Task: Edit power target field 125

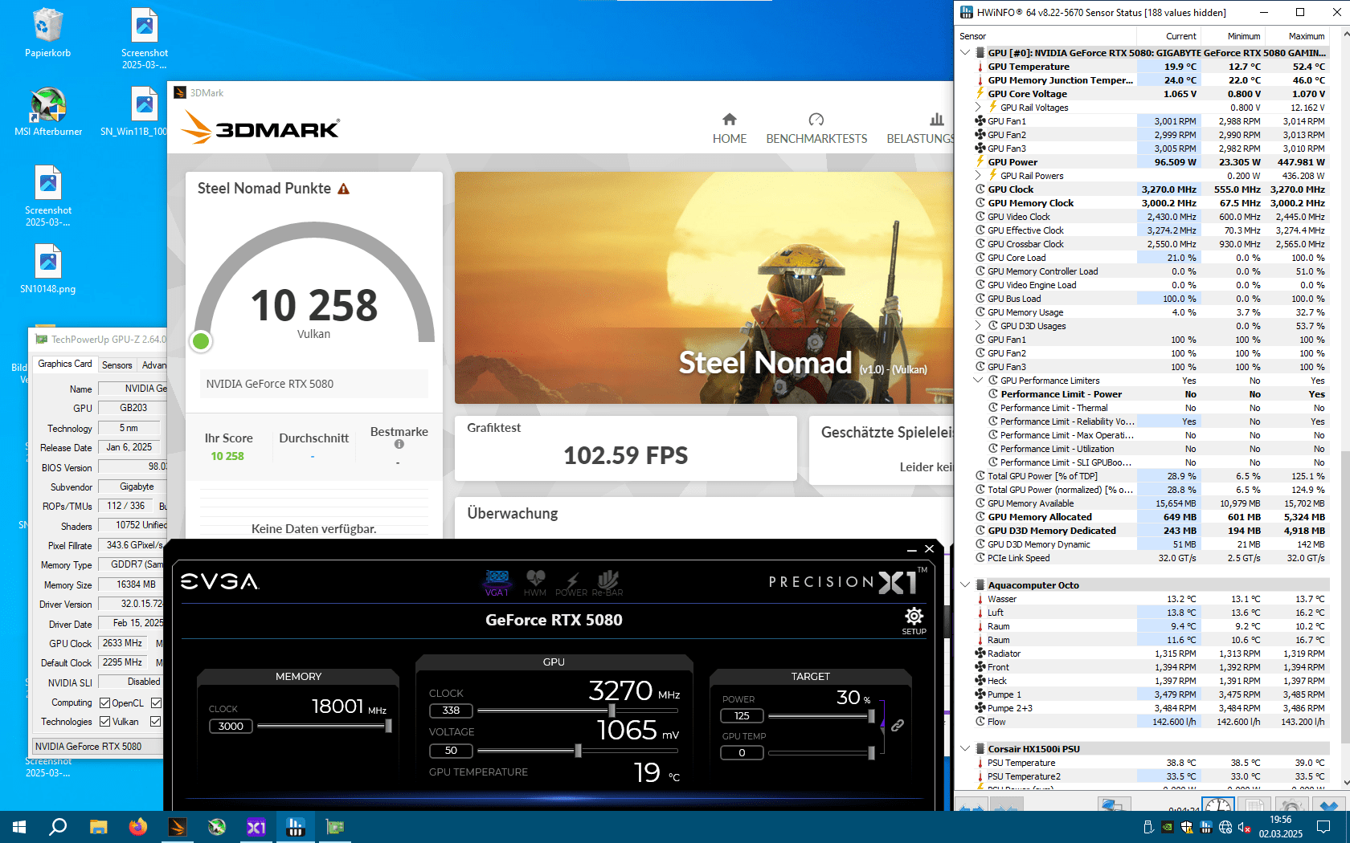Action: pos(742,716)
